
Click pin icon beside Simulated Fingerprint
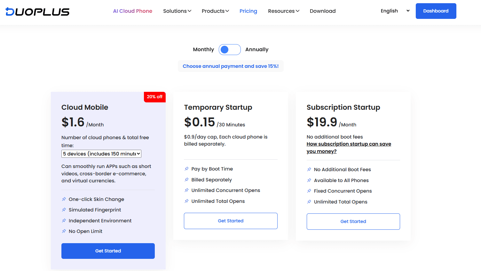(64, 210)
